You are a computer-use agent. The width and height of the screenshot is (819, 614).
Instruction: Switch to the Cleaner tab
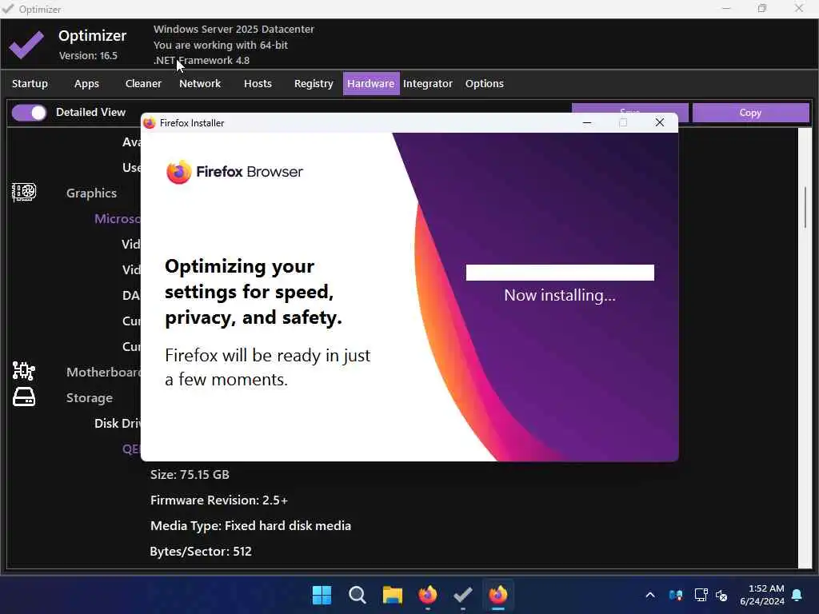pos(143,83)
